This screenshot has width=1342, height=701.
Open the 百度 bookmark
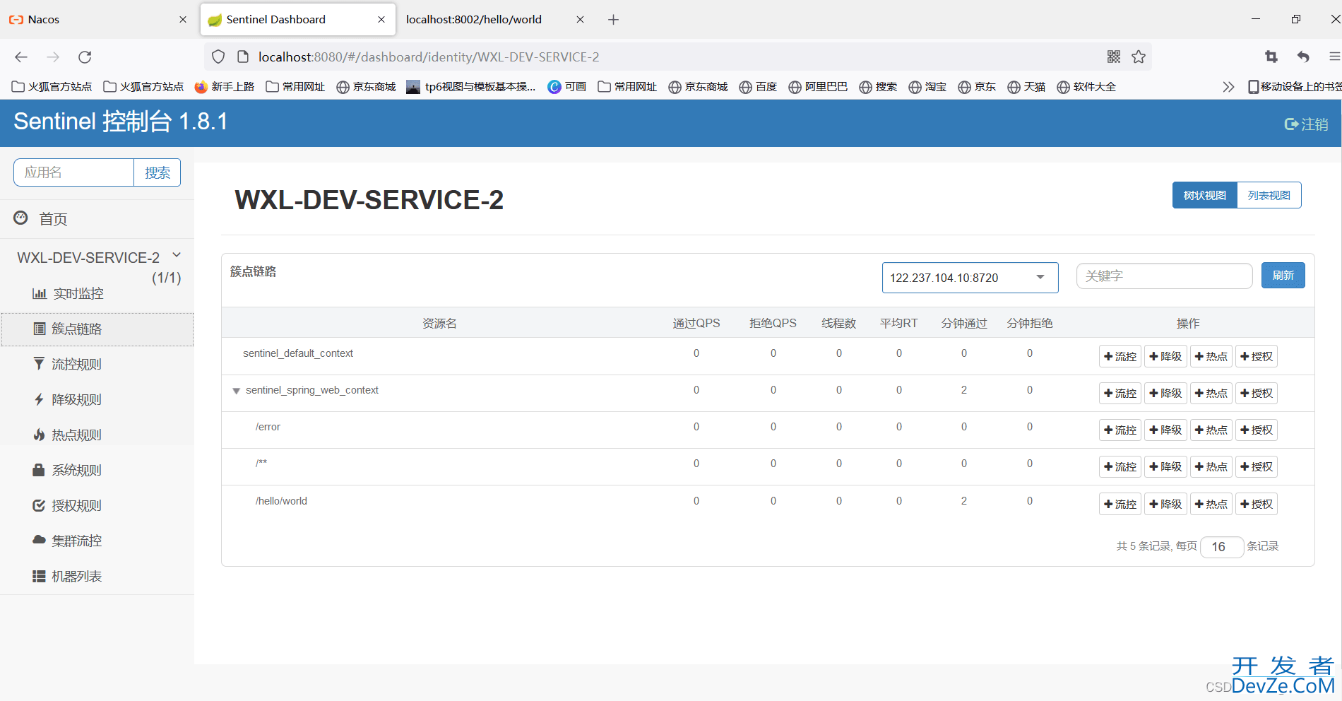758,87
